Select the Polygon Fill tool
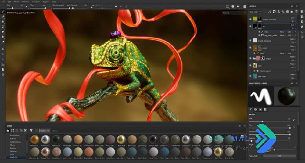This screenshot has width=305, height=163. point(3,27)
